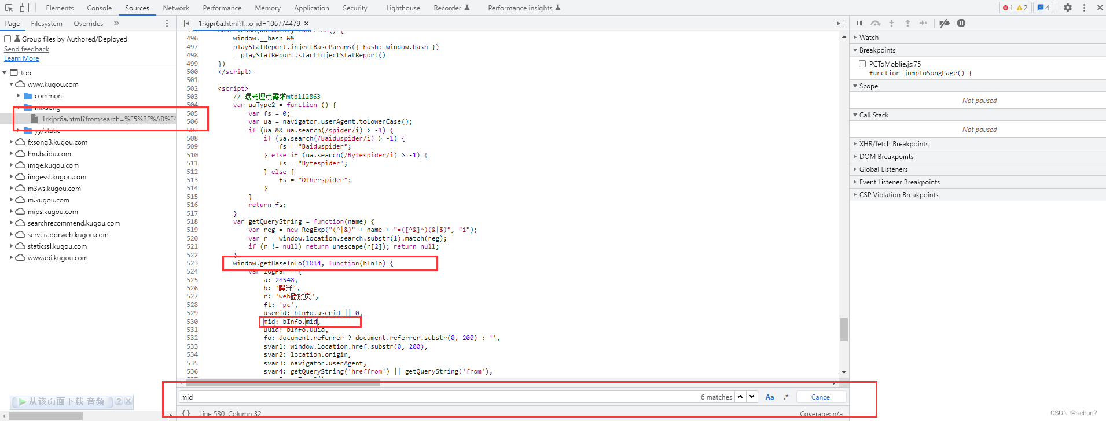Toggle the device toolbar icon
Screen dimensions: 1106x421
(x=24, y=8)
